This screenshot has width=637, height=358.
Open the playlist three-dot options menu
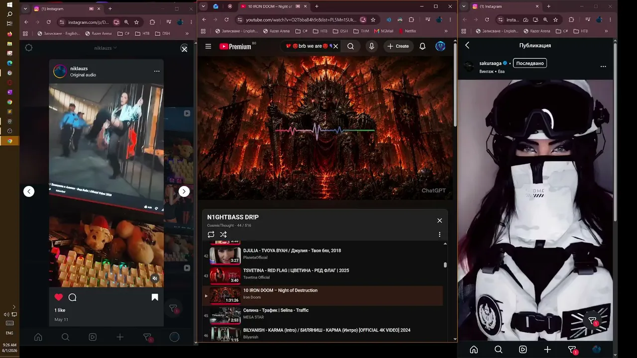coord(439,235)
